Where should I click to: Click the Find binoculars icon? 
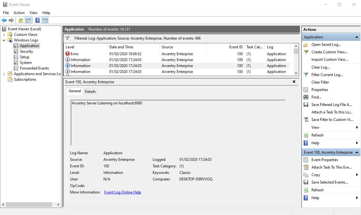[306, 97]
